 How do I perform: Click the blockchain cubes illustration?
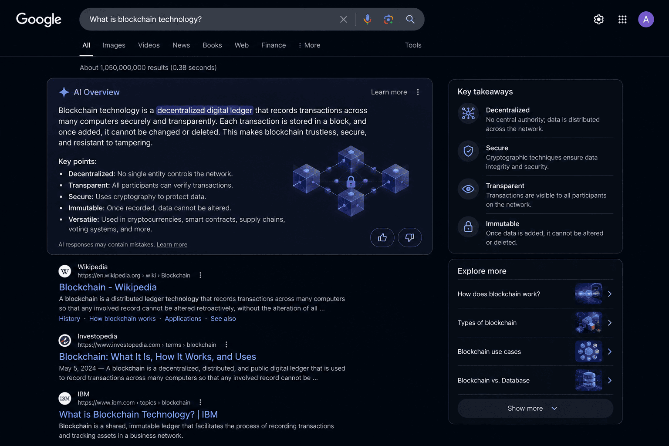click(x=351, y=181)
